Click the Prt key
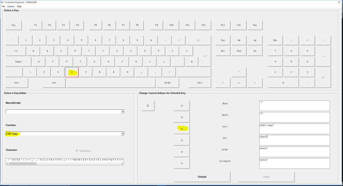The image size is (343, 186). (223, 25)
